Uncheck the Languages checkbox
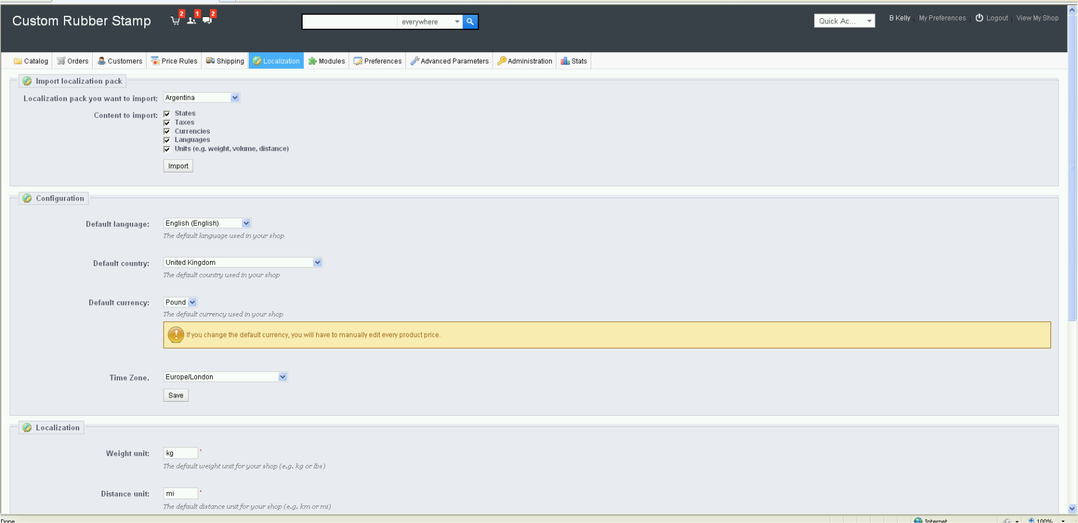Viewport: 1078px width, 523px height. click(x=167, y=140)
